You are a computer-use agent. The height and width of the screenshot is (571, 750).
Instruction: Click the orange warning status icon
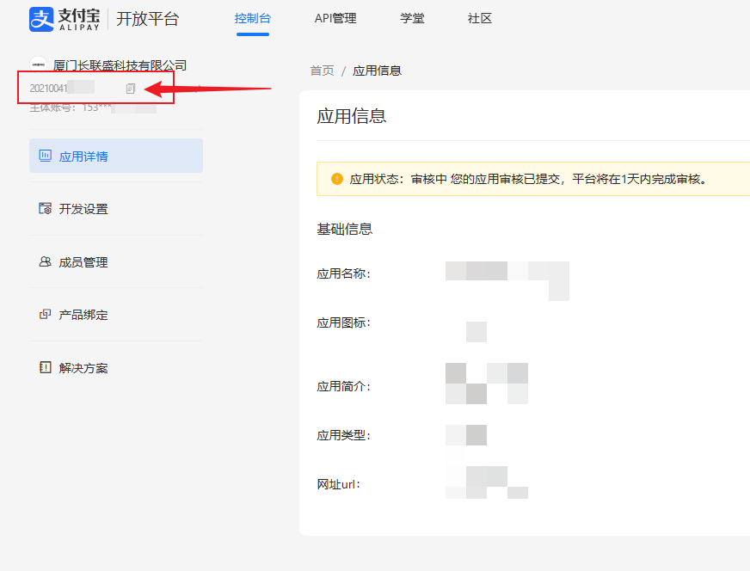[336, 180]
